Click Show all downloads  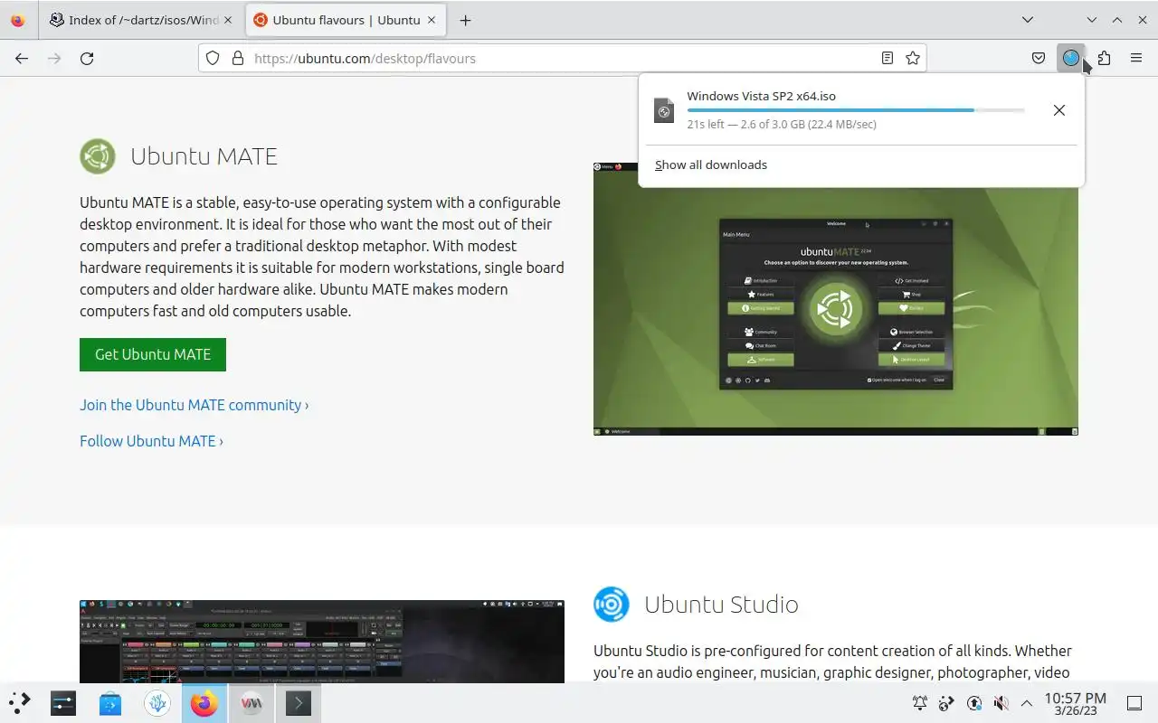tap(711, 164)
